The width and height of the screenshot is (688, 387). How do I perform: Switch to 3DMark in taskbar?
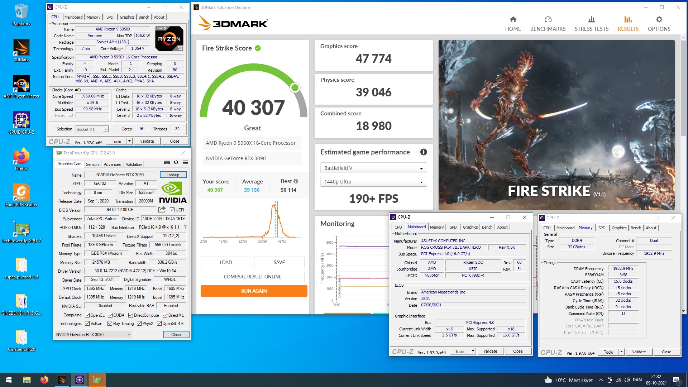click(62, 380)
